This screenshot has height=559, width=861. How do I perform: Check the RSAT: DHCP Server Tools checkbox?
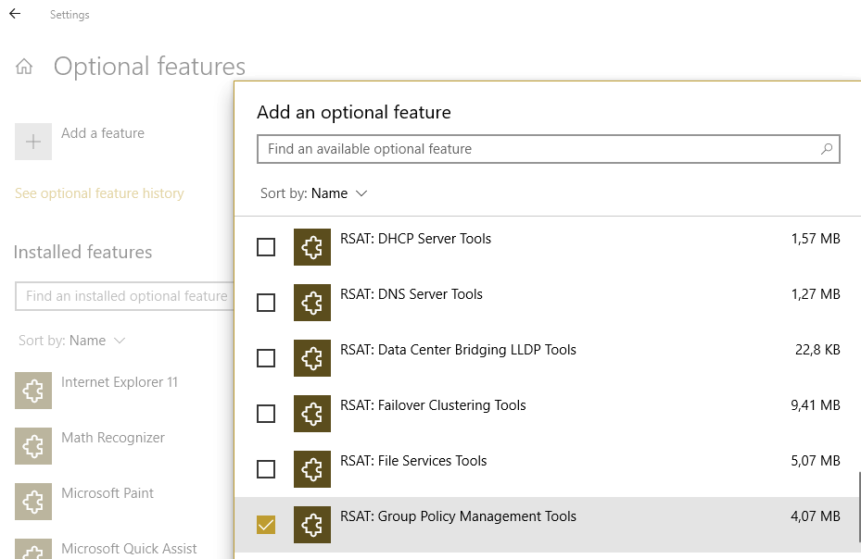coord(266,247)
